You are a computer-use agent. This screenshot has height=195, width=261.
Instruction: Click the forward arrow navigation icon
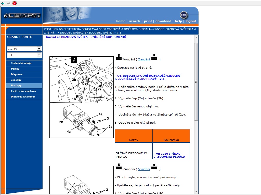click(x=8, y=3)
